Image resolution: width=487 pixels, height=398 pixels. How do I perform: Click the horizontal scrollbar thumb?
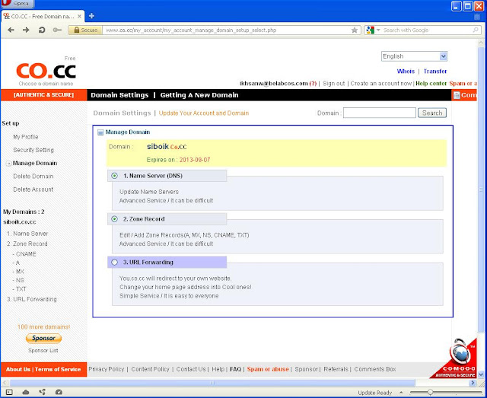pyautogui.click(x=212, y=383)
